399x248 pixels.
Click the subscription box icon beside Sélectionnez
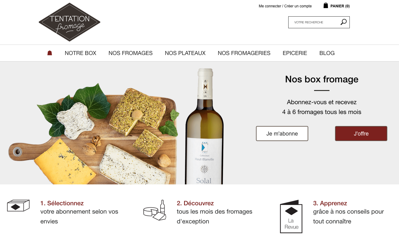(18, 206)
